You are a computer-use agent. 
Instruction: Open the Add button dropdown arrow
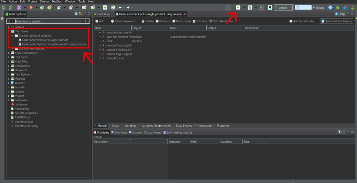tap(108, 21)
